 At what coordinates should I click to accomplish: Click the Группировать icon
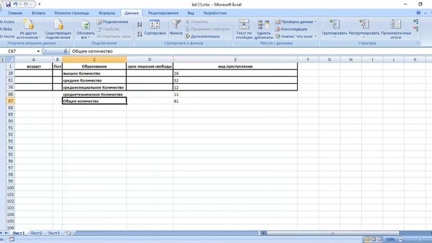point(335,24)
